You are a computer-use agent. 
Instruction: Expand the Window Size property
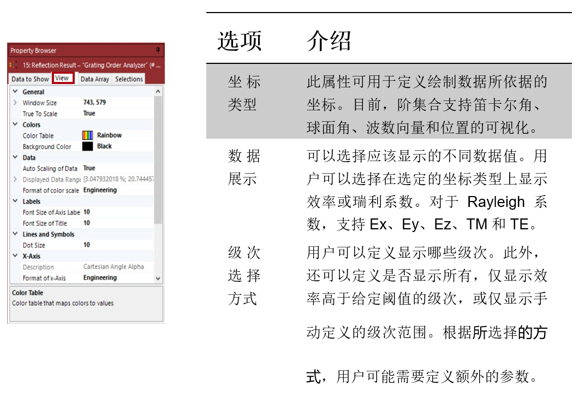(15, 103)
